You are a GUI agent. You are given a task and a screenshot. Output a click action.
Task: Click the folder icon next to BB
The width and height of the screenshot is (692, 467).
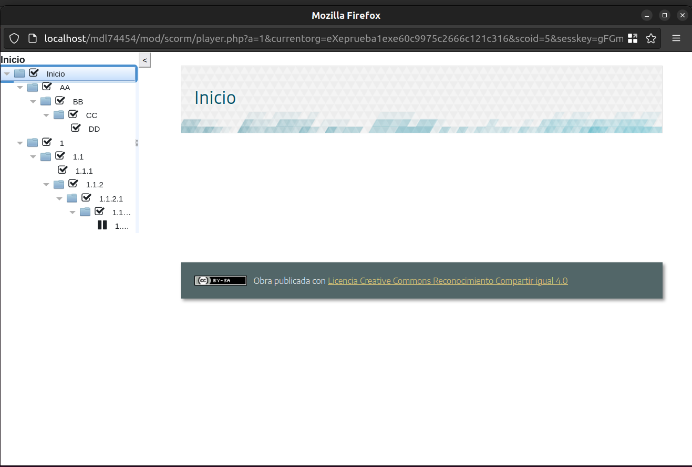point(46,101)
